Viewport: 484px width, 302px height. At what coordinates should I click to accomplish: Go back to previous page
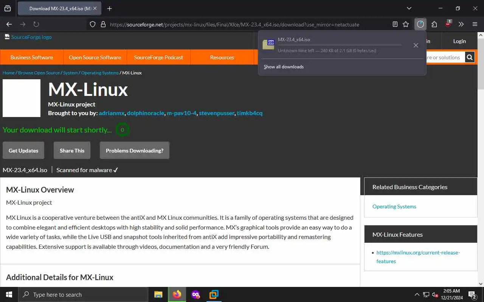click(x=9, y=24)
